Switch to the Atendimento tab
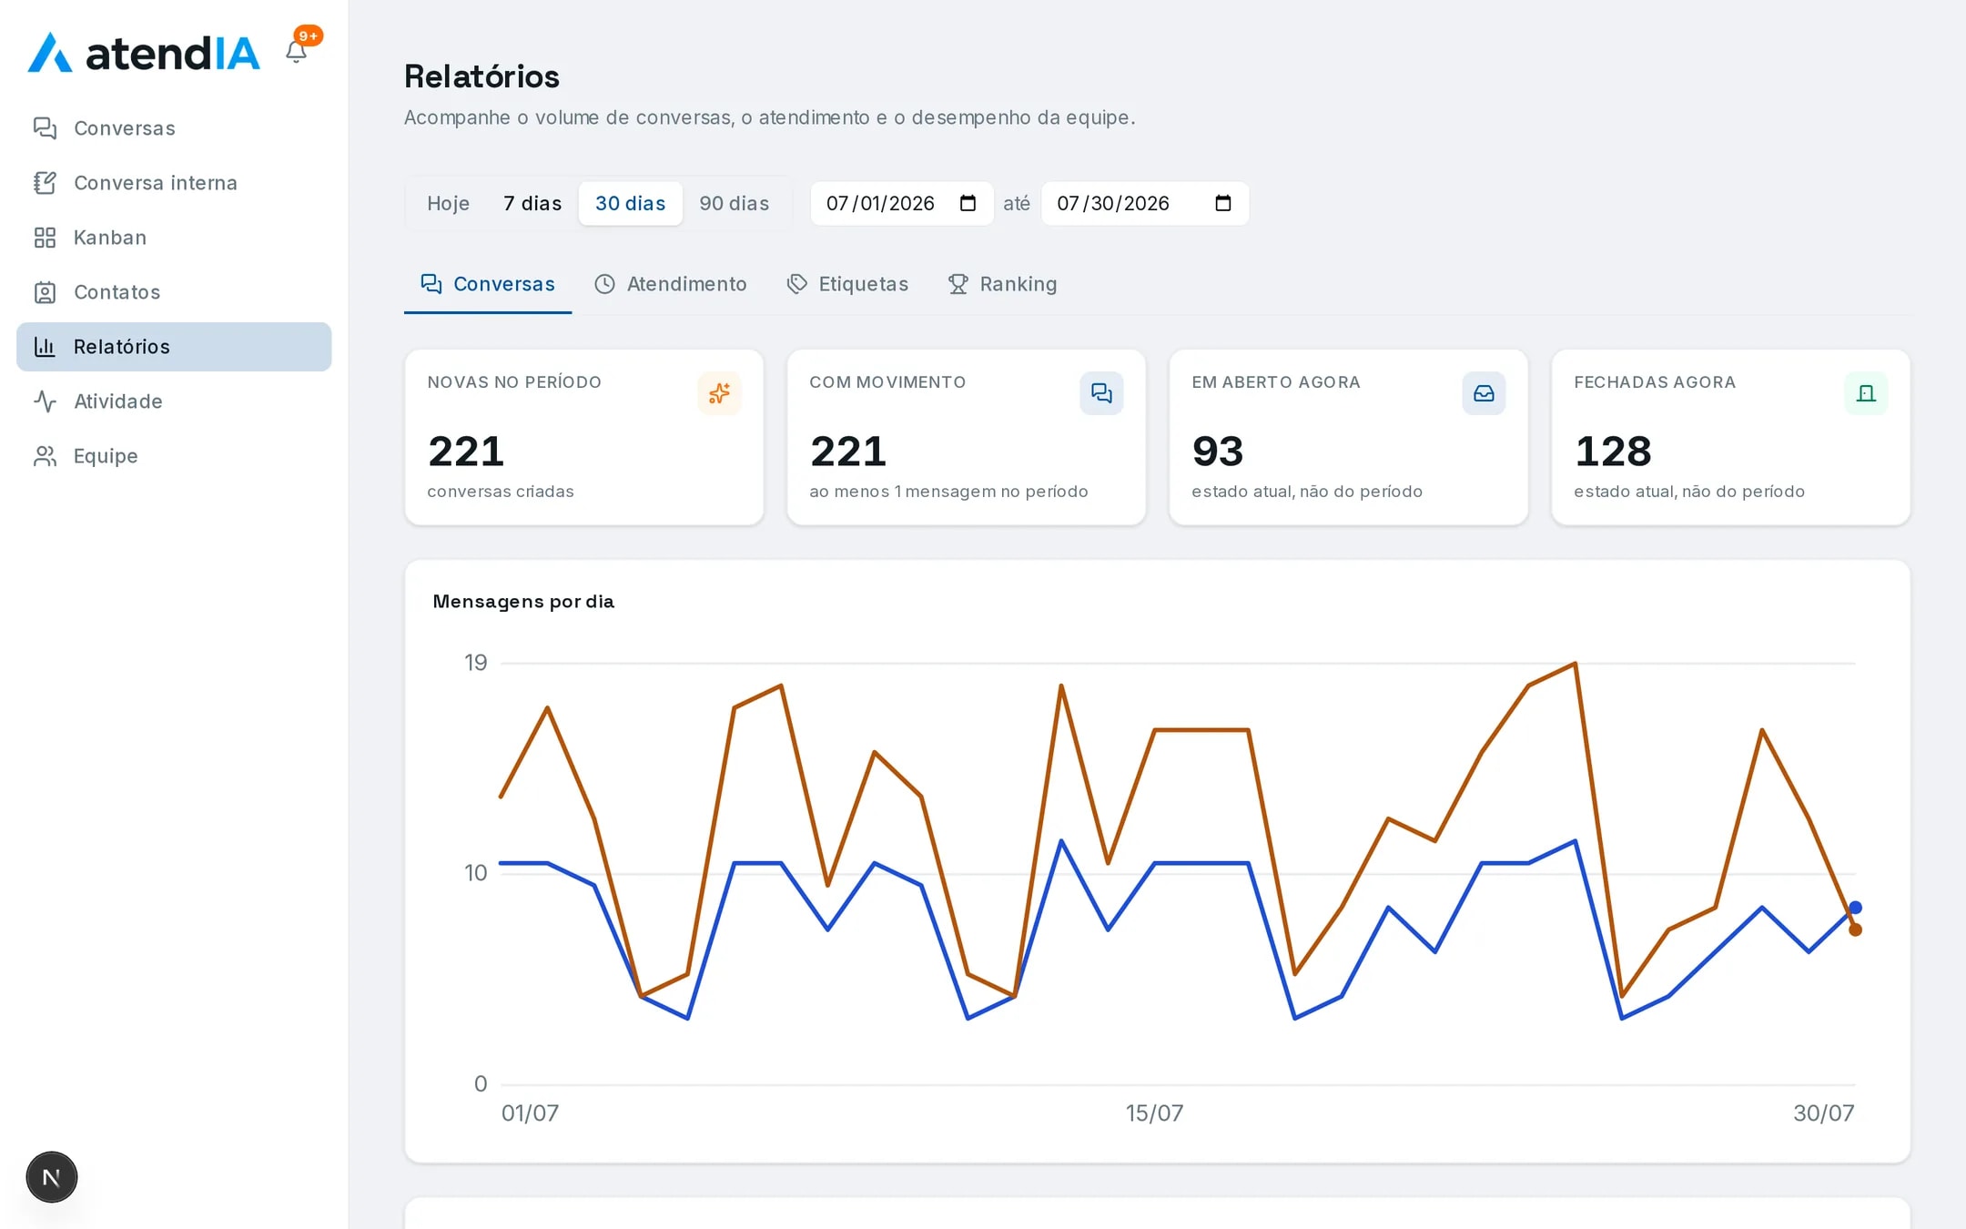This screenshot has width=1966, height=1229. pos(670,284)
